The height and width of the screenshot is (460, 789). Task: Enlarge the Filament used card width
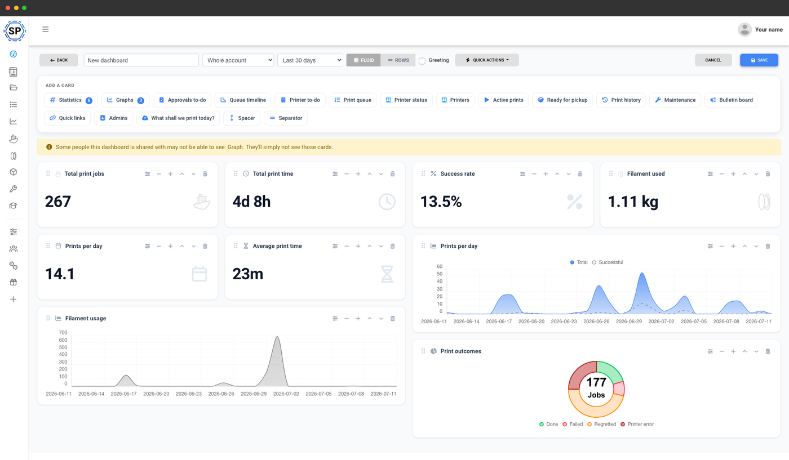coord(733,174)
